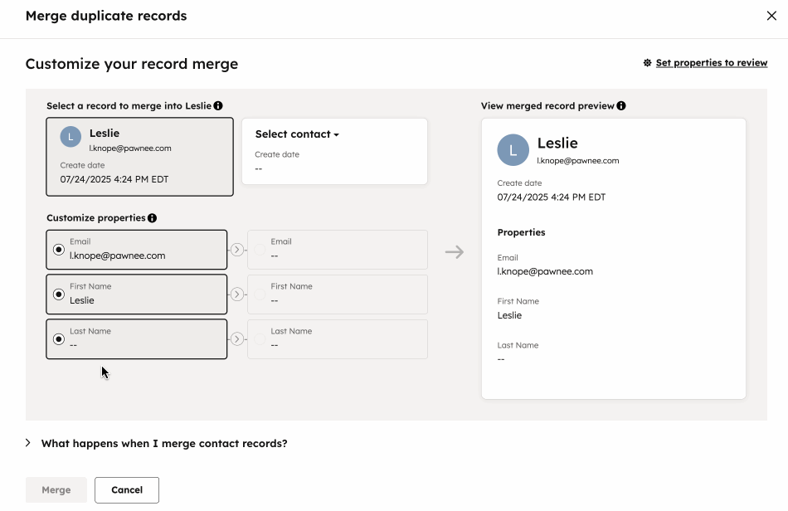The image size is (788, 511).
Task: Click the chevron between the First Name cards
Action: (237, 294)
